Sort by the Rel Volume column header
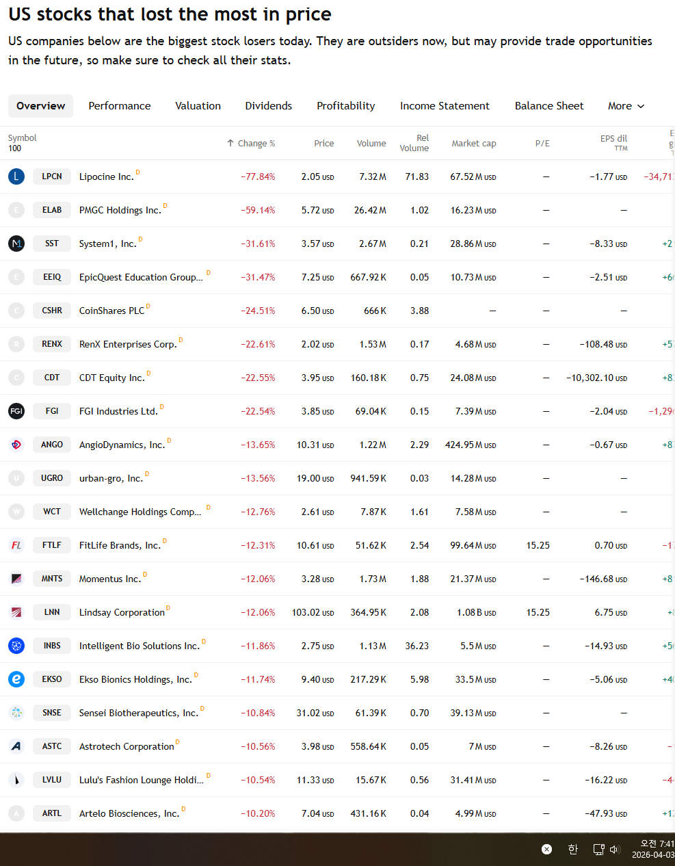The image size is (675, 866). (x=414, y=143)
